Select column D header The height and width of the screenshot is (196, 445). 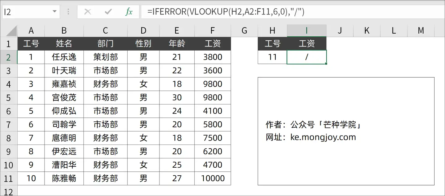click(x=143, y=31)
